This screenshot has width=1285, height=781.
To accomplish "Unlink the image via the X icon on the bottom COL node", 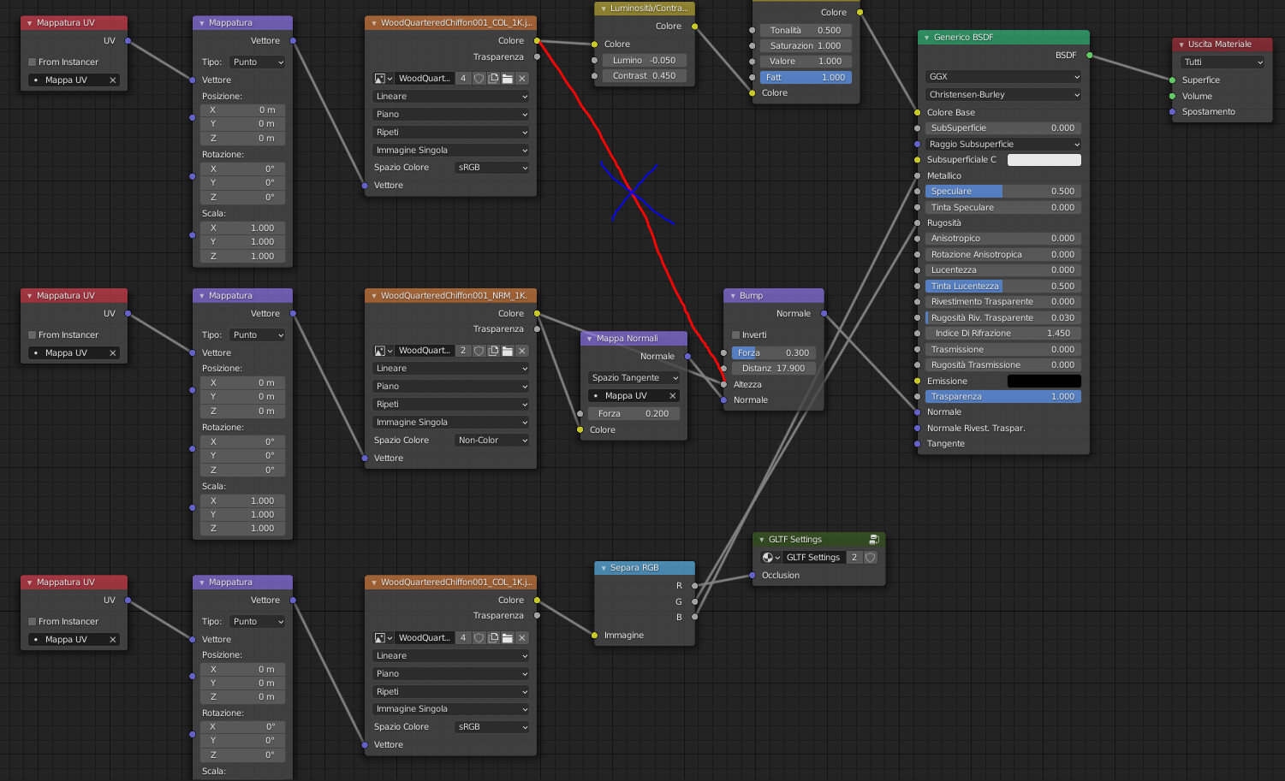I will [521, 637].
